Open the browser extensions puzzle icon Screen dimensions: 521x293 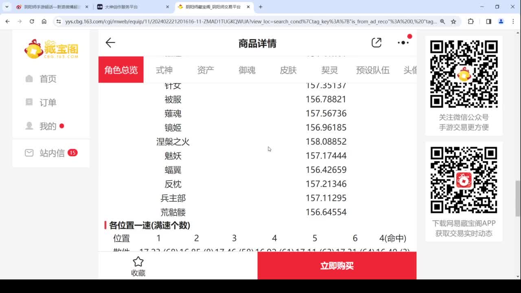click(471, 21)
